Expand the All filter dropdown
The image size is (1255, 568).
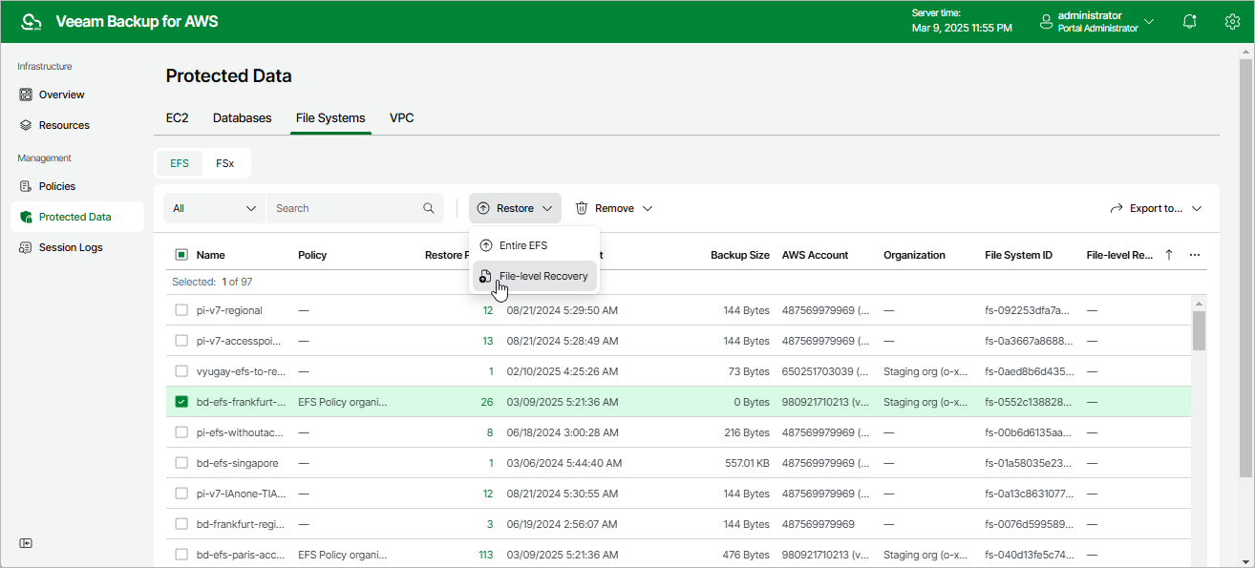214,208
